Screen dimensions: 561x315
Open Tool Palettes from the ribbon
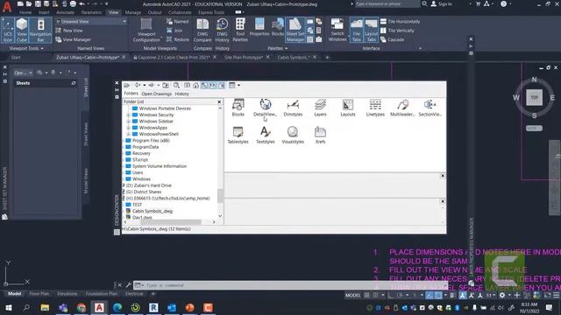(x=240, y=31)
